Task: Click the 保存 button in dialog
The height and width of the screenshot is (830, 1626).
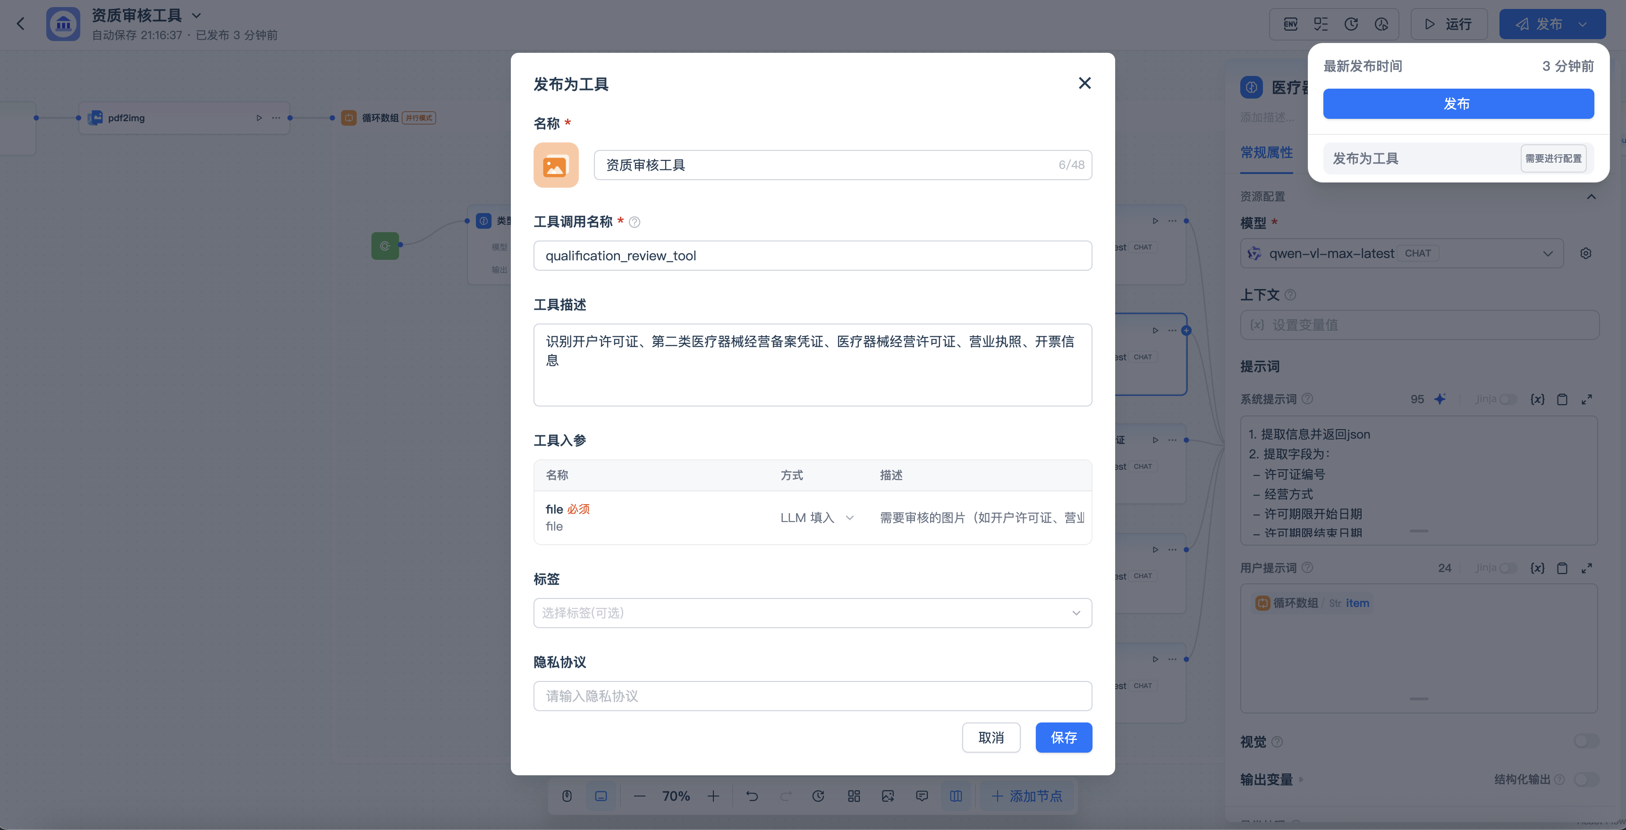Action: coord(1063,737)
